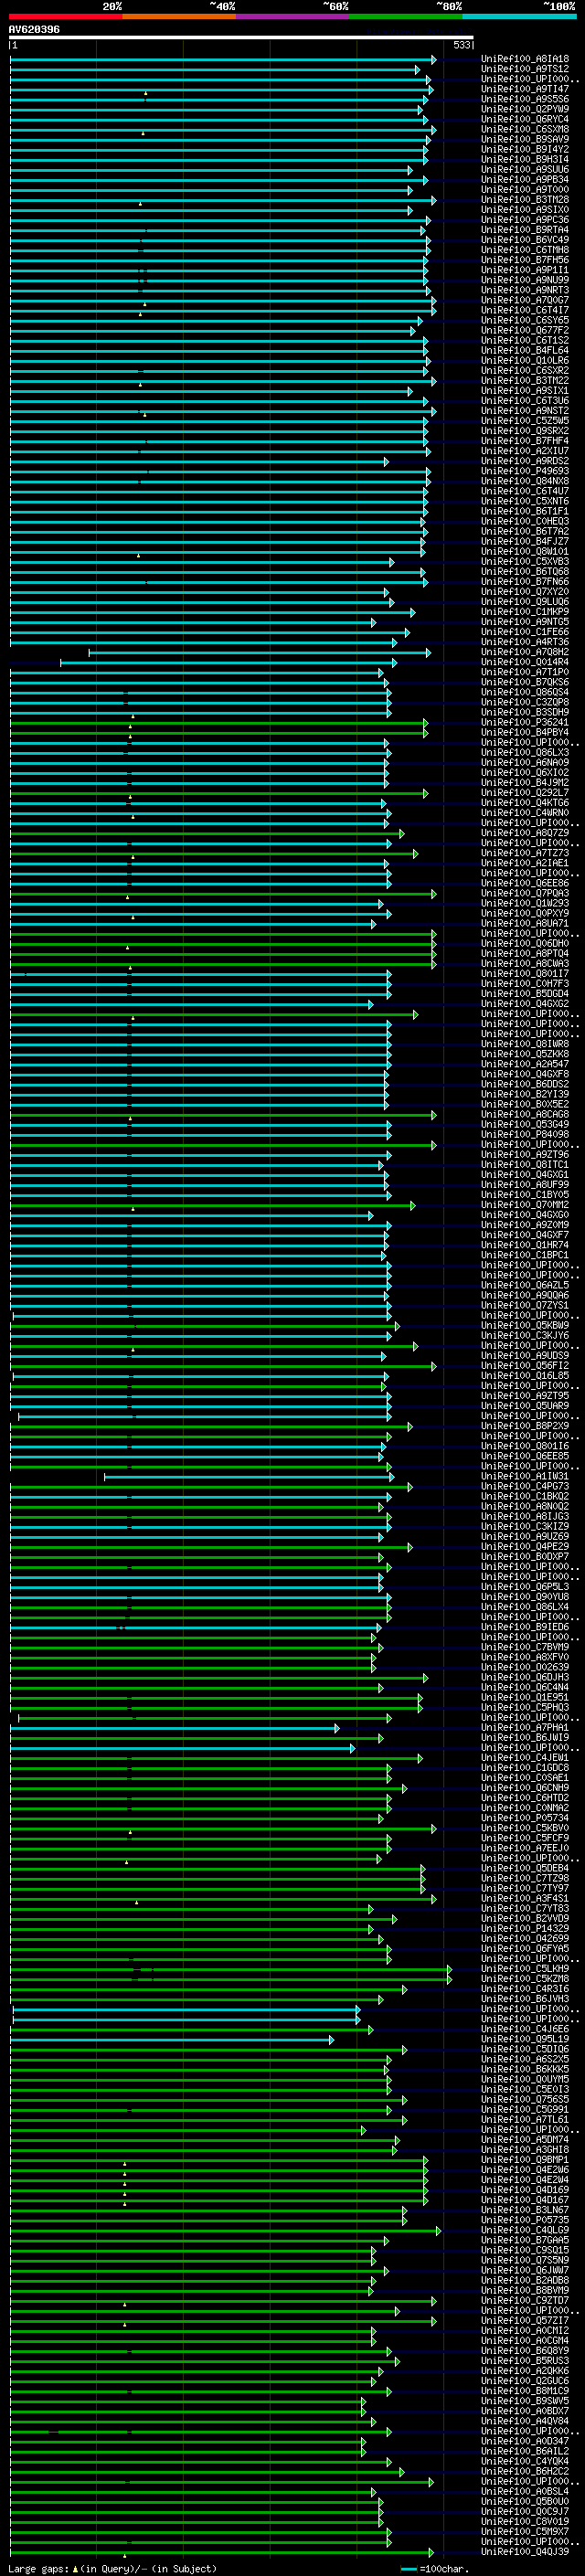This screenshot has height=2576, width=585.
Task: Select label UniRef100_Q84NX8
Action: point(525,481)
